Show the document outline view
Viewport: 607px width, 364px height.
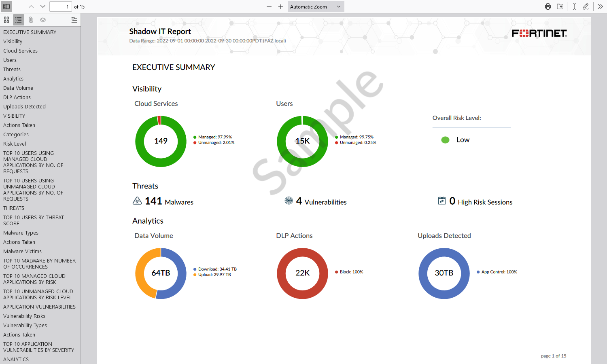point(18,19)
